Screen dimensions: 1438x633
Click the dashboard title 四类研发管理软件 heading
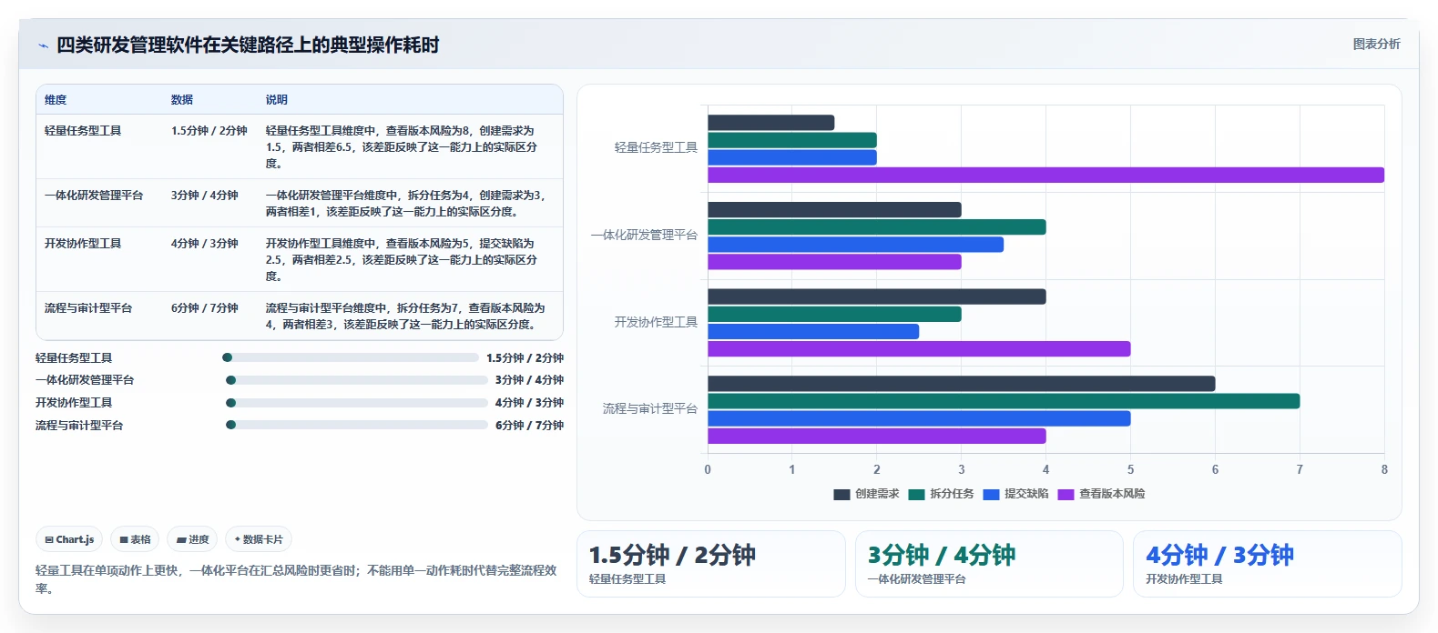coord(248,45)
